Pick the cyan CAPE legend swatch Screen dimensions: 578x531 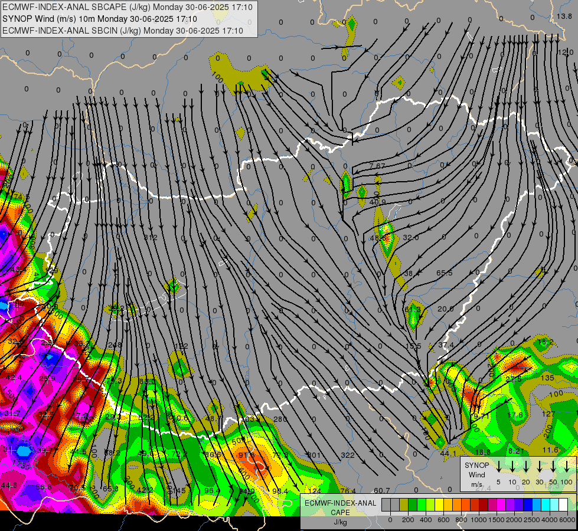(x=546, y=504)
